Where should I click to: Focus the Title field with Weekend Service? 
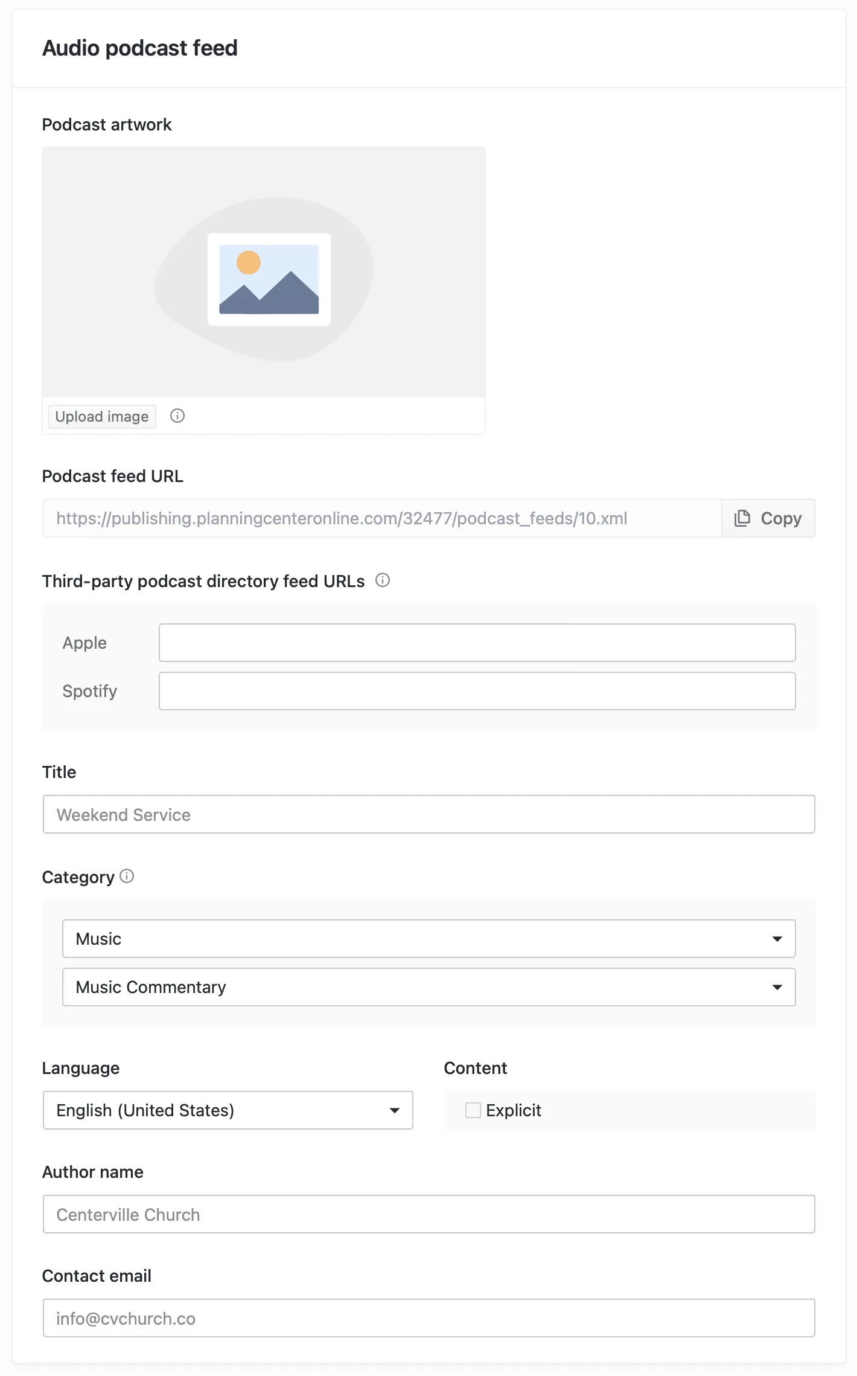tap(428, 814)
